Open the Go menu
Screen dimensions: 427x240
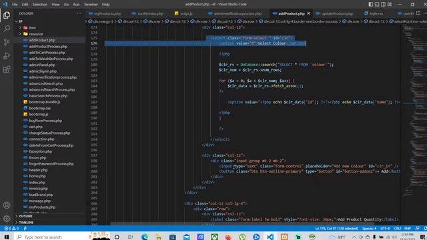pyautogui.click(x=66, y=5)
